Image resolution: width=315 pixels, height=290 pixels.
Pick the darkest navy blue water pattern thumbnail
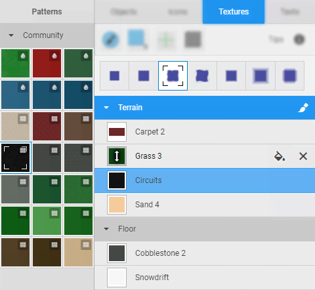[x=78, y=94]
